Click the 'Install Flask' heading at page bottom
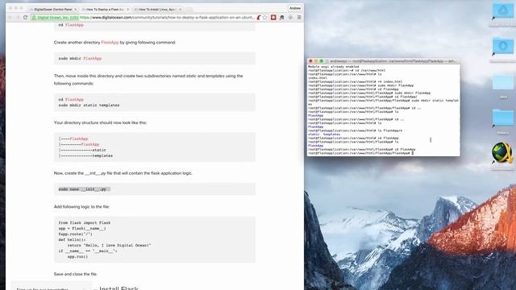The height and width of the screenshot is (290, 516). coord(119,288)
